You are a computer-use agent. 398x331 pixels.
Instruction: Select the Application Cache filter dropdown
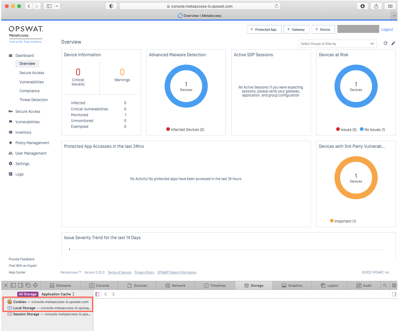tap(58, 294)
